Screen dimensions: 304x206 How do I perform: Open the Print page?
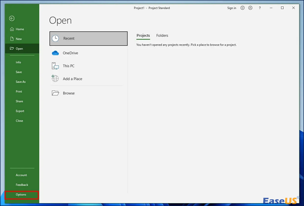(x=19, y=91)
